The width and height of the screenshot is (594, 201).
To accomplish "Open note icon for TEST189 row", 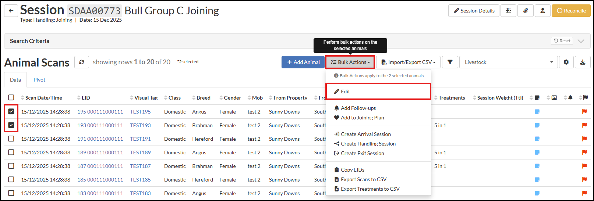I will click(537, 152).
